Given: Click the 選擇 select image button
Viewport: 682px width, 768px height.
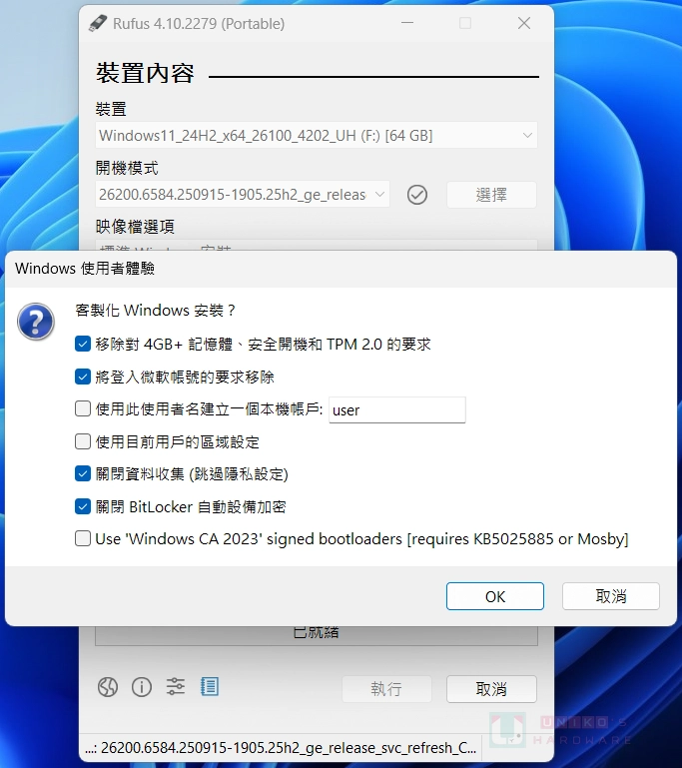Looking at the screenshot, I should pyautogui.click(x=491, y=195).
